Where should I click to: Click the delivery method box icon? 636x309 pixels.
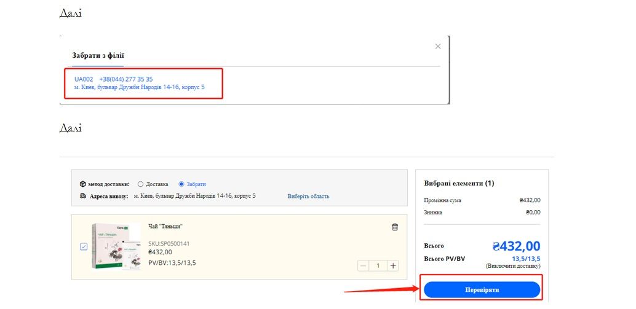pyautogui.click(x=82, y=184)
